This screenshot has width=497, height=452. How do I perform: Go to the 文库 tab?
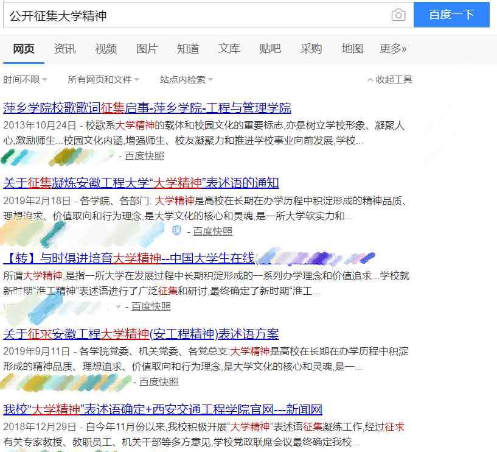[229, 49]
